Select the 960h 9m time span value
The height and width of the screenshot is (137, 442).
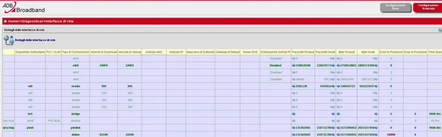pyautogui.click(x=435, y=114)
